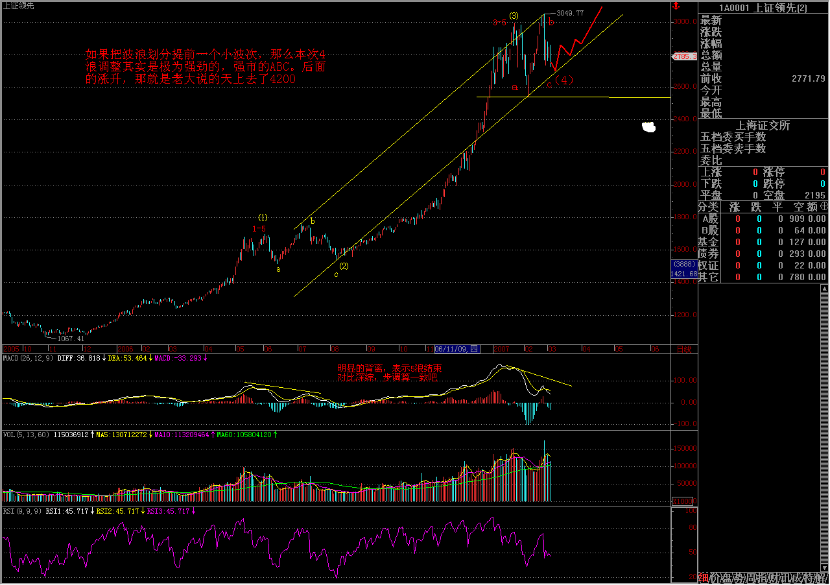
Task: Click the 2005 year marker on time axis
Action: (11, 349)
